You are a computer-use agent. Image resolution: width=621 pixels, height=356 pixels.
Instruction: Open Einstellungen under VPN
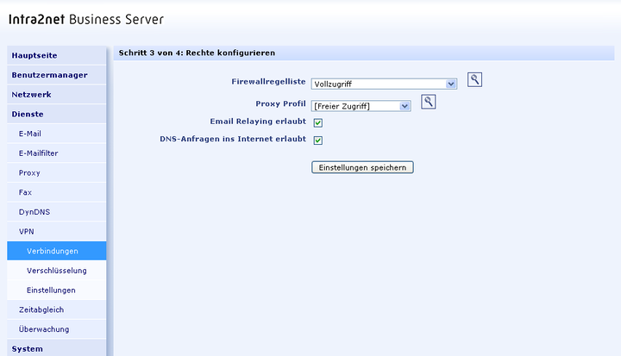pyautogui.click(x=57, y=290)
